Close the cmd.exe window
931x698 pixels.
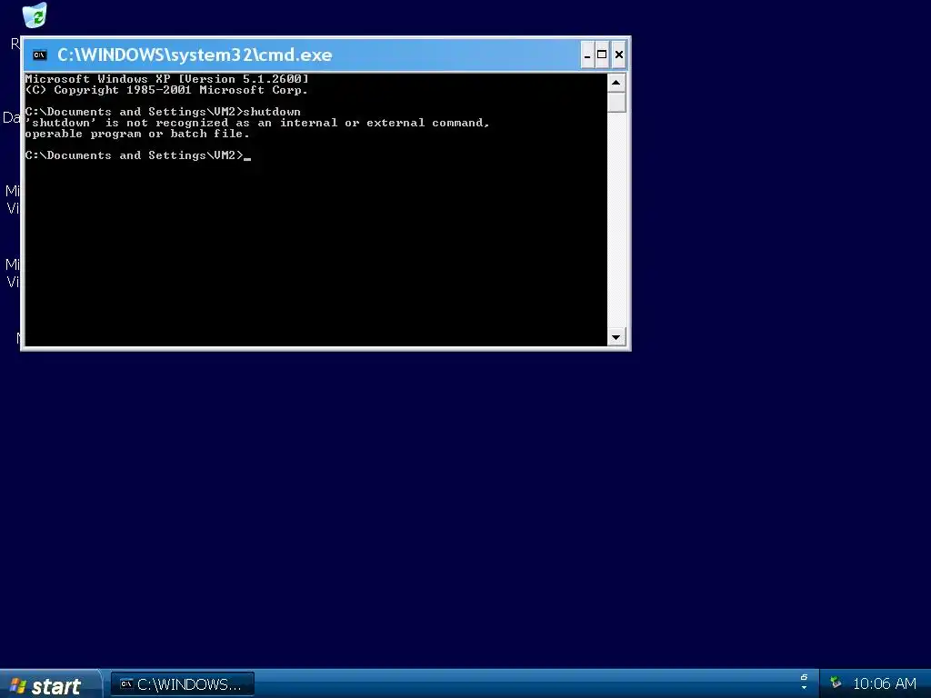(618, 55)
